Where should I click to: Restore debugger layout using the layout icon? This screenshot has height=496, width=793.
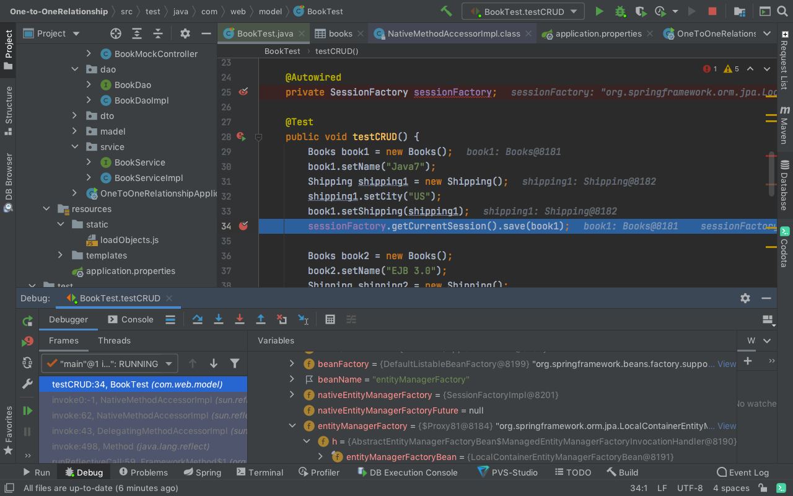coord(768,320)
